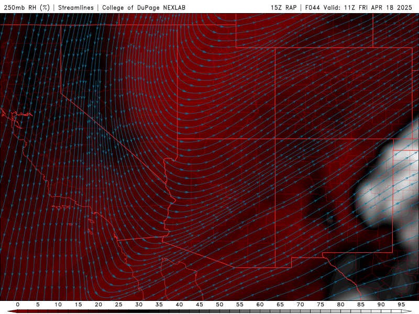Screen dimensions: 419x314
Task: Click the 'Streamlines' label in header
Action: 76,7
